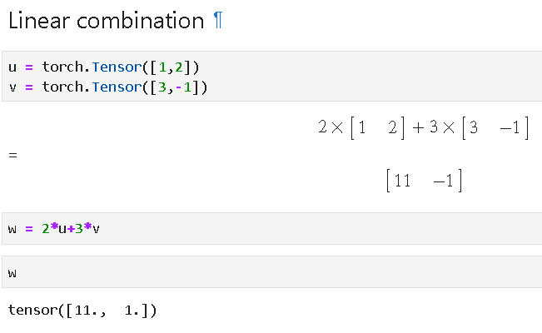
Task: Click the variable u at the first line's start
Action: (x=12, y=67)
